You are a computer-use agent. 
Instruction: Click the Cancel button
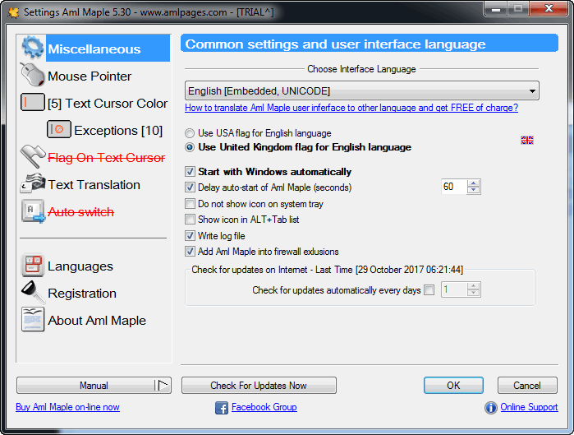(527, 386)
